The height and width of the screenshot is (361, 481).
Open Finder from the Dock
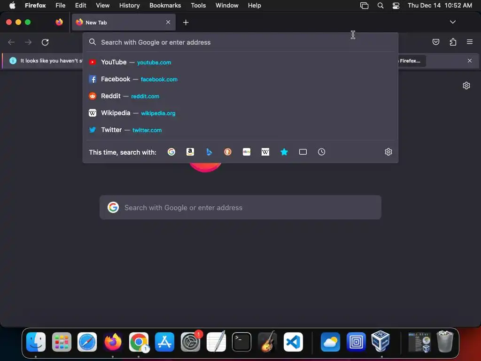click(x=36, y=342)
